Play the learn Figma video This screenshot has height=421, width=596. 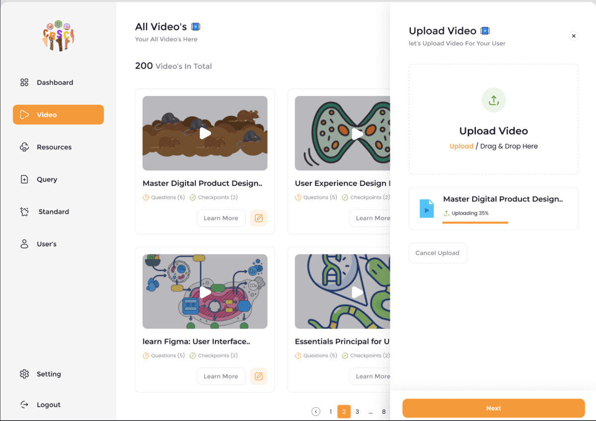point(205,292)
